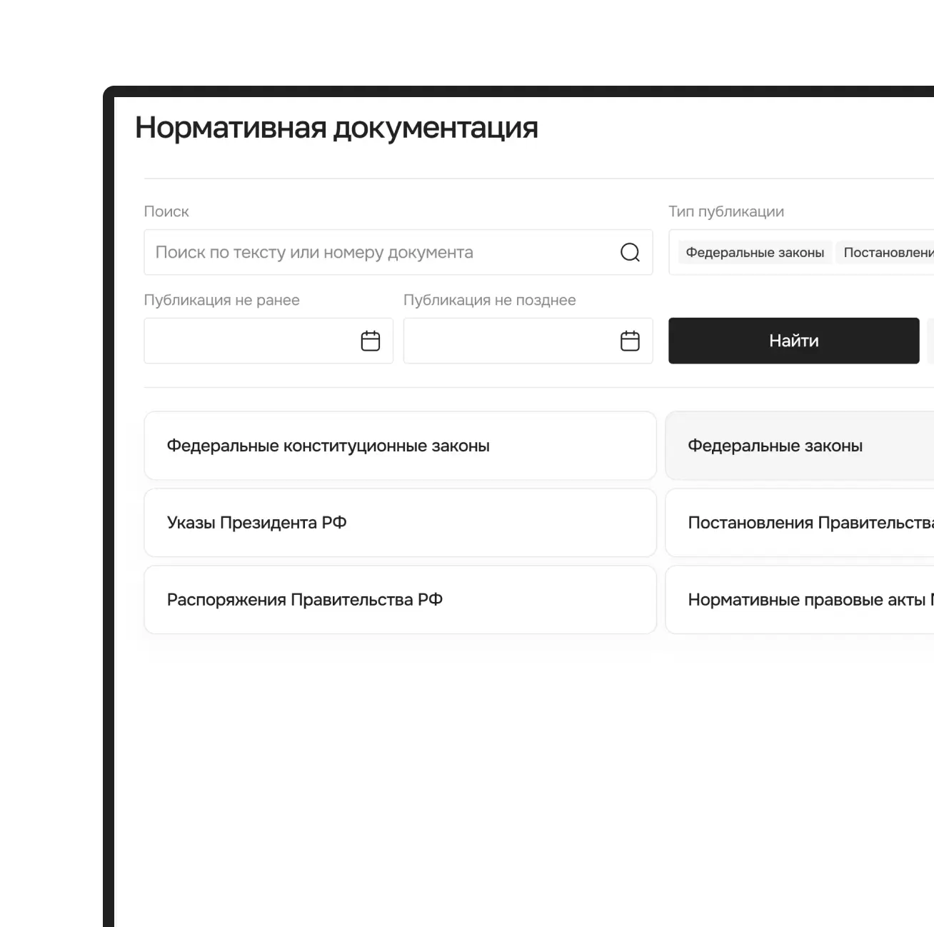Image resolution: width=934 pixels, height=927 pixels.
Task: Click the "Тип публикации" label
Action: (726, 211)
